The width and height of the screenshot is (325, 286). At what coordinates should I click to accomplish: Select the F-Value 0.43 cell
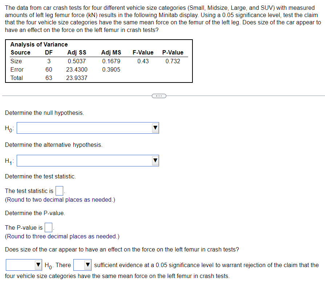click(x=143, y=61)
